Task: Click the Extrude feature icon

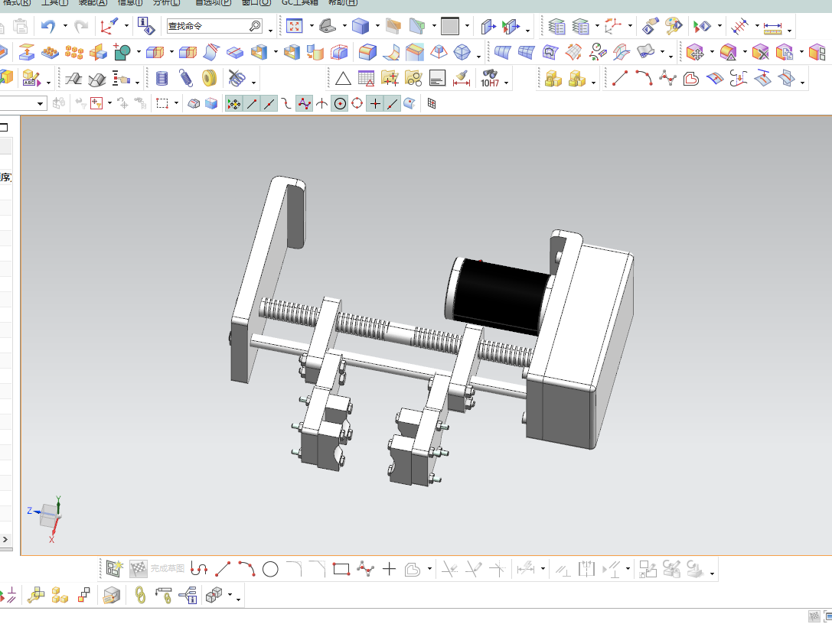Action: click(x=26, y=52)
